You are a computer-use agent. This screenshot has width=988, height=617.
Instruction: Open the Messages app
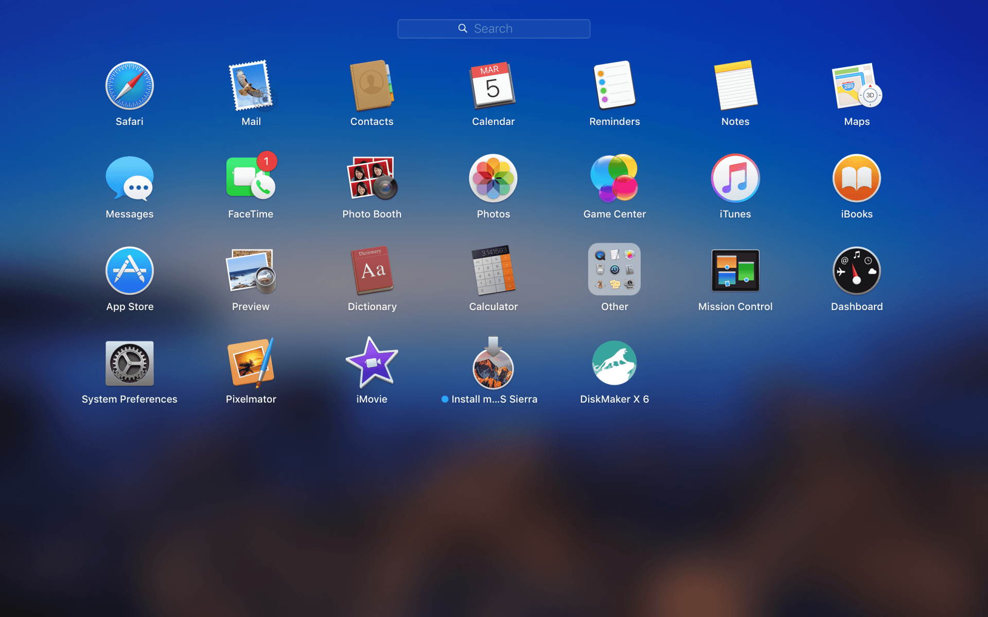pos(130,178)
